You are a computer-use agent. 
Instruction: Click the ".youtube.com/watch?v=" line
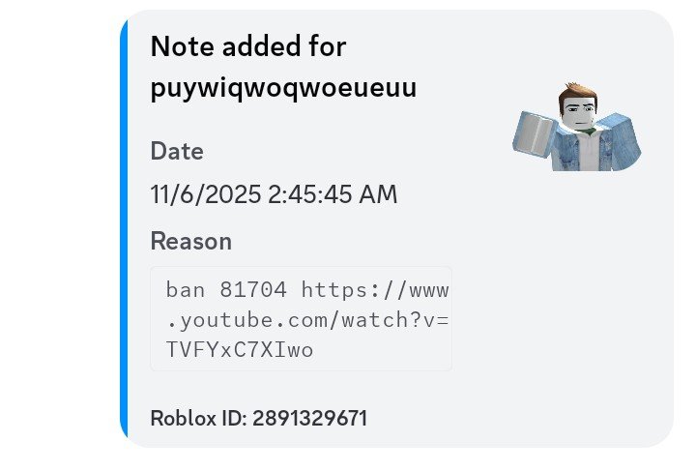point(307,319)
